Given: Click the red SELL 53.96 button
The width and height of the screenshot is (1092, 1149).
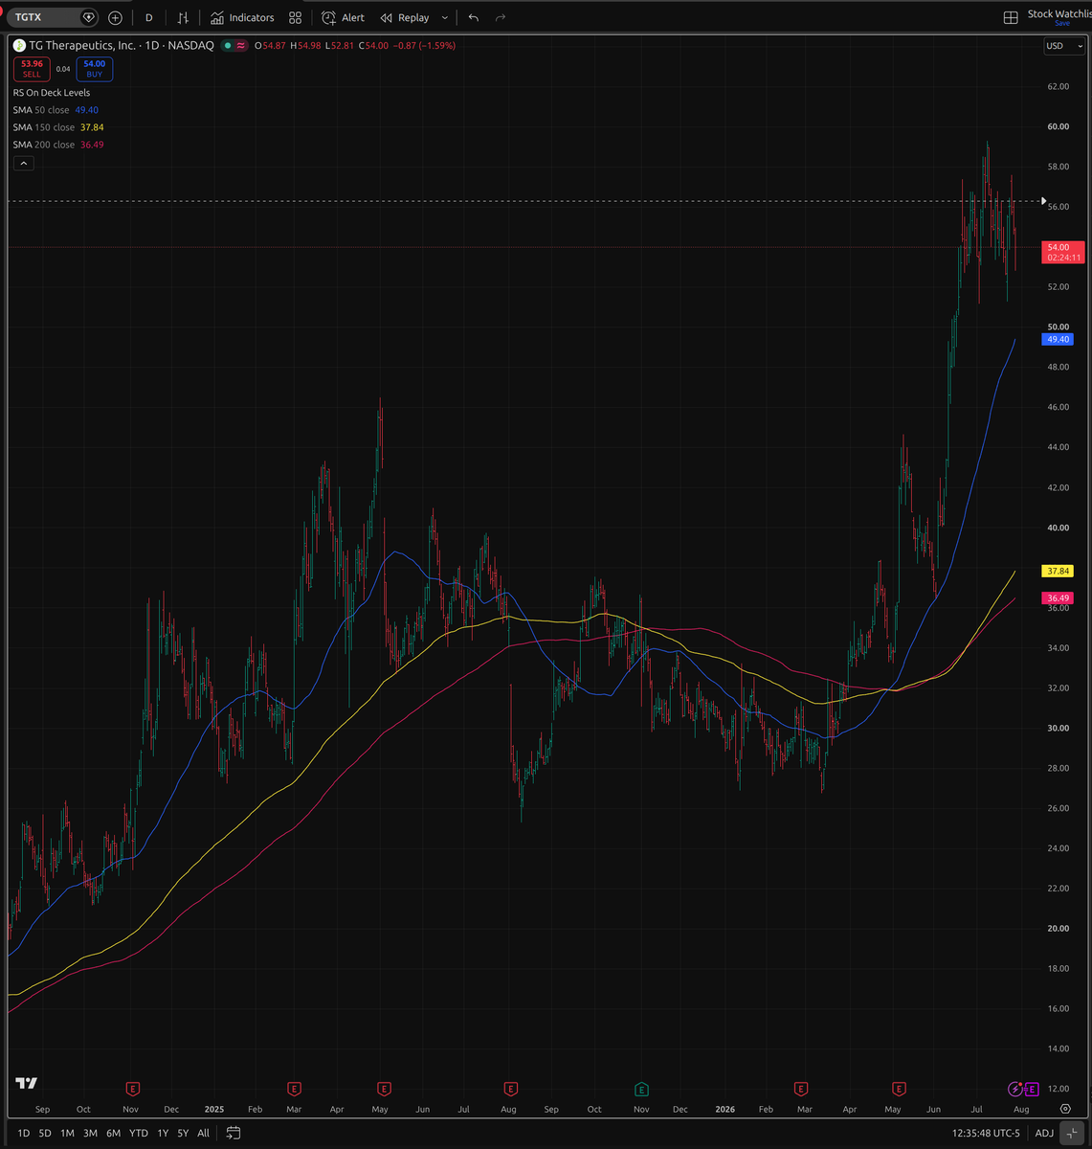Looking at the screenshot, I should (32, 69).
